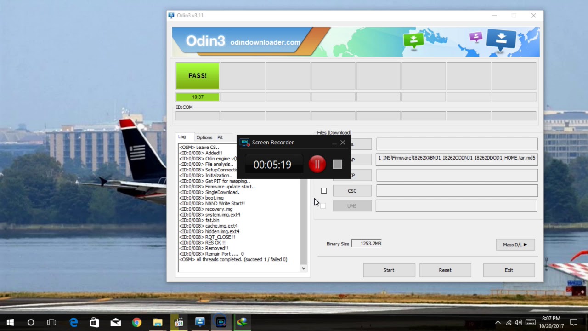The height and width of the screenshot is (331, 588).
Task: Open the Action Center notifications icon
Action: 574,322
